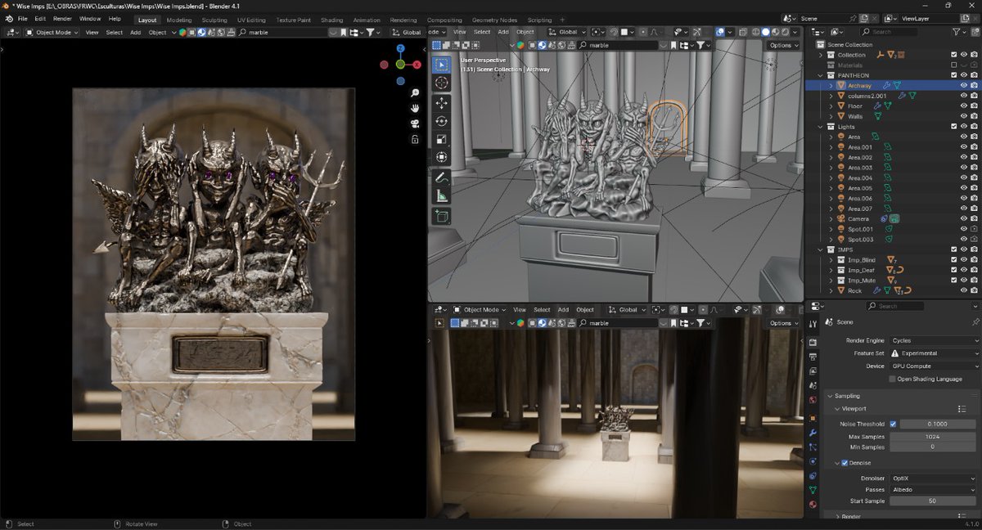982x530 pixels.
Task: Switch to the Shading workspace tab
Action: pos(332,20)
